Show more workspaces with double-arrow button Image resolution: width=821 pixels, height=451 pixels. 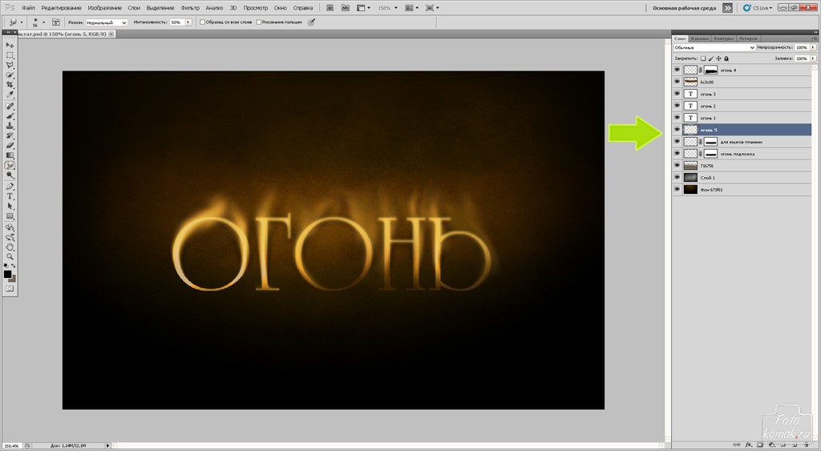tap(727, 8)
